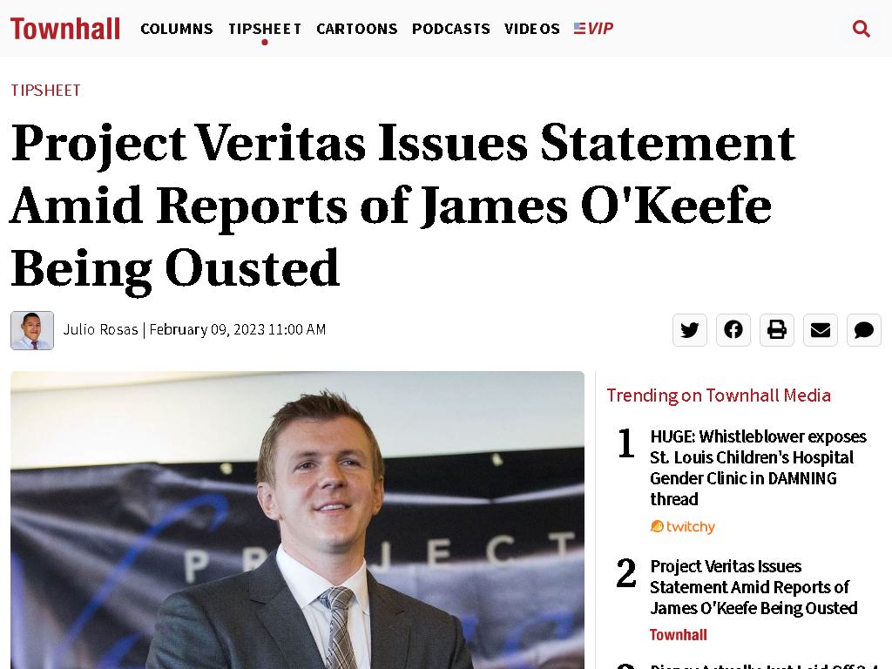Open the Videos section
Image resolution: width=892 pixels, height=669 pixels.
click(532, 29)
